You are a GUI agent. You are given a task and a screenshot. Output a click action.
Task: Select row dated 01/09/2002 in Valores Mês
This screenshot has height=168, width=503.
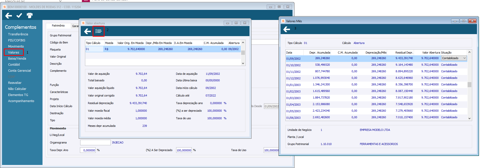[x=376, y=58]
